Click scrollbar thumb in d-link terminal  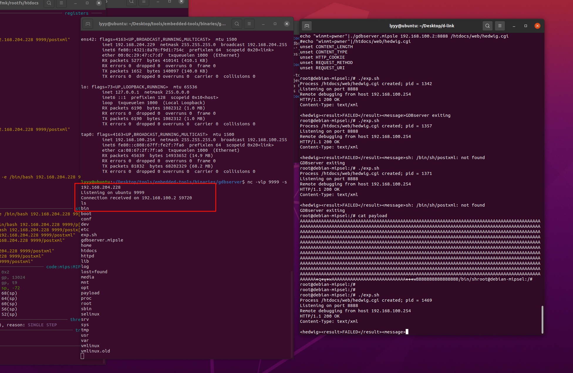pyautogui.click(x=542, y=319)
